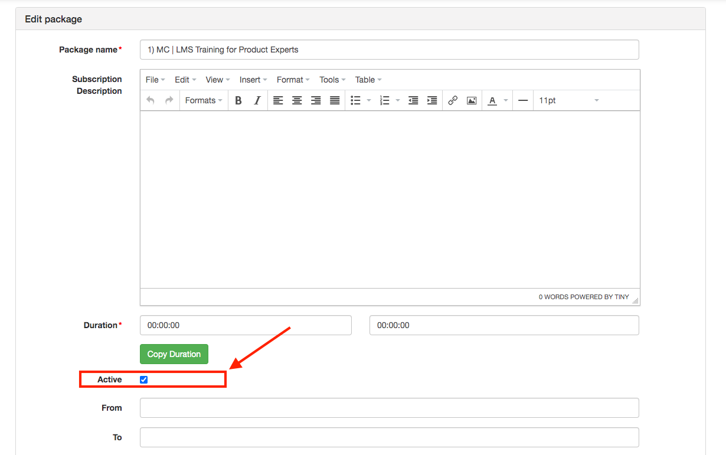Open the text color picker arrow
This screenshot has height=455, width=726.
506,100
